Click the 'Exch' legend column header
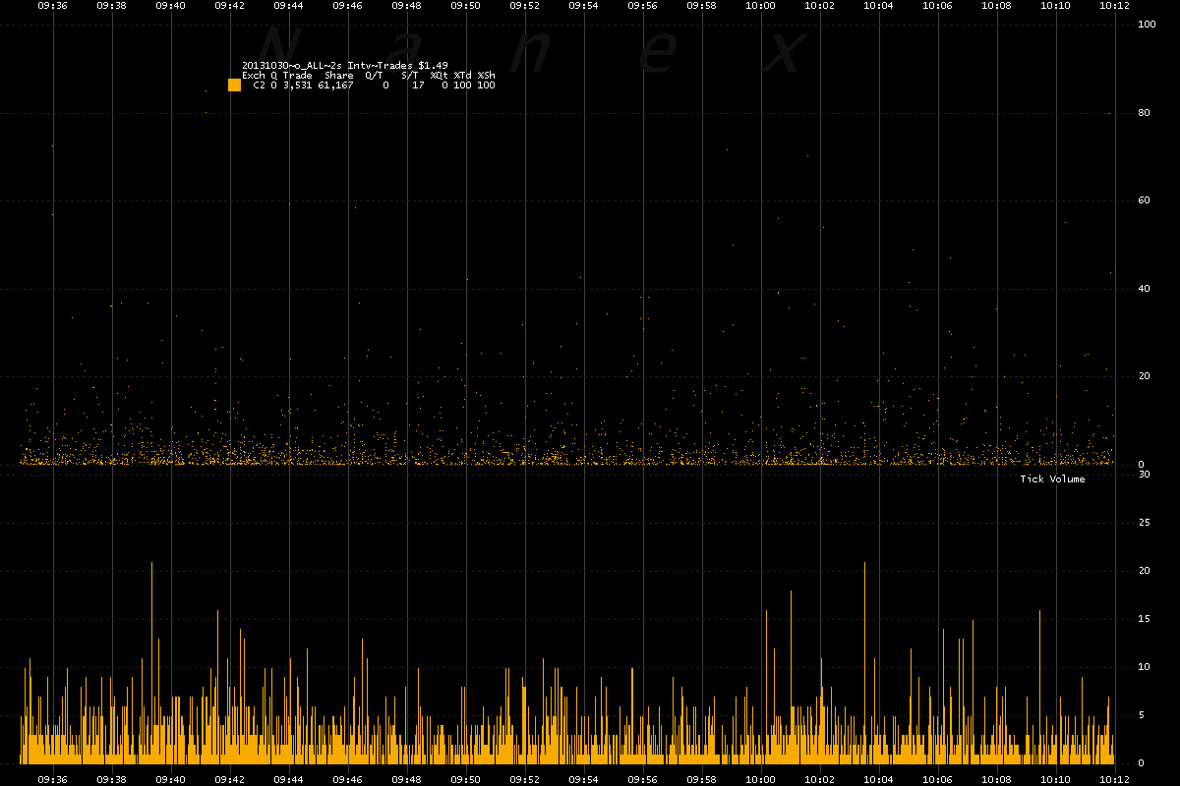The width and height of the screenshot is (1180, 786). [254, 76]
